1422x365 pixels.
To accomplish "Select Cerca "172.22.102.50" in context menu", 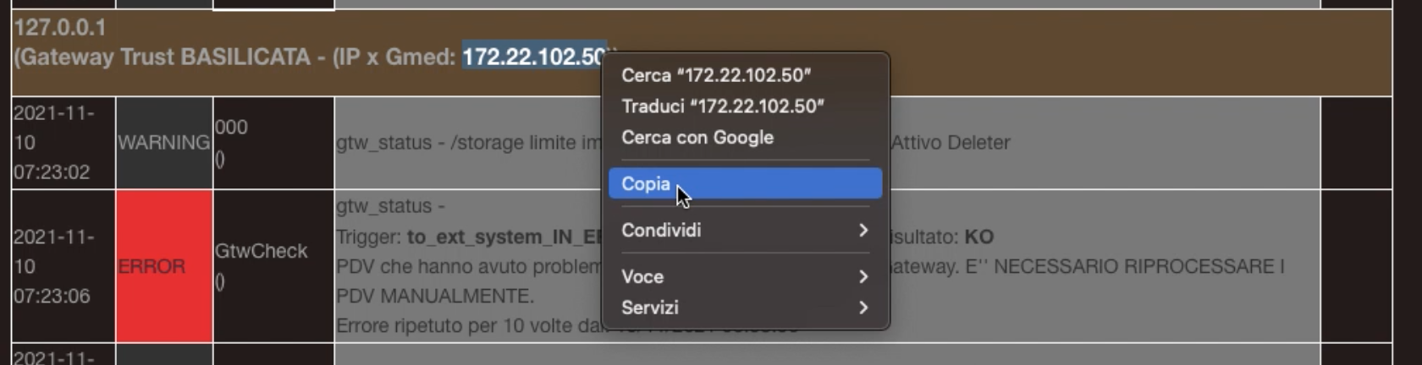I will point(715,75).
